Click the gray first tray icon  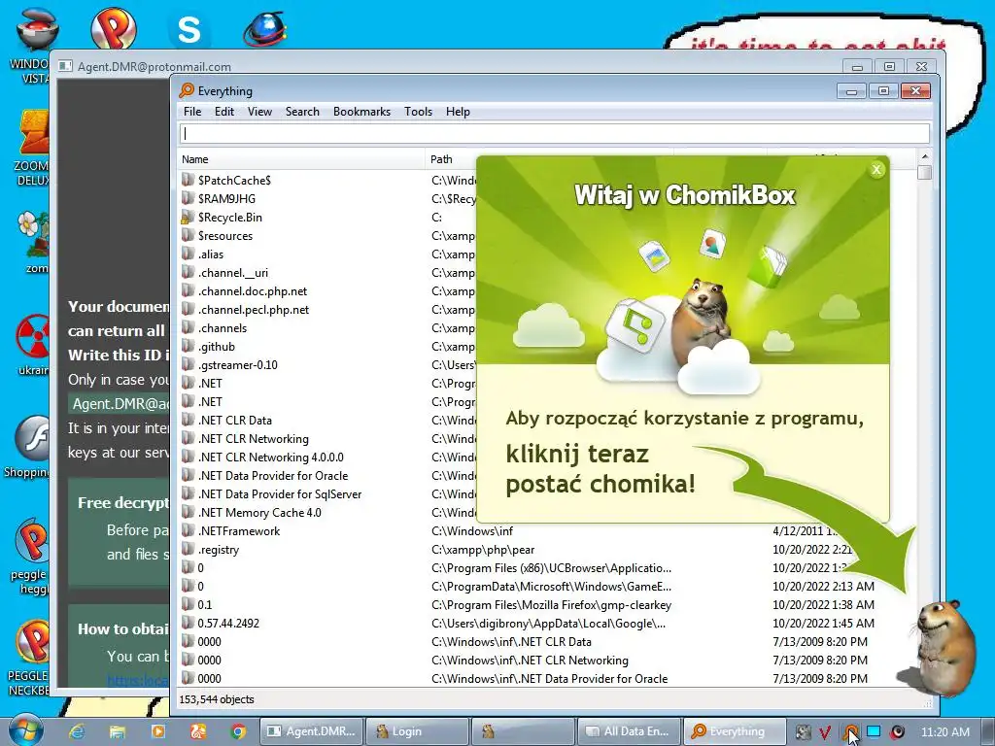pyautogui.click(x=803, y=732)
